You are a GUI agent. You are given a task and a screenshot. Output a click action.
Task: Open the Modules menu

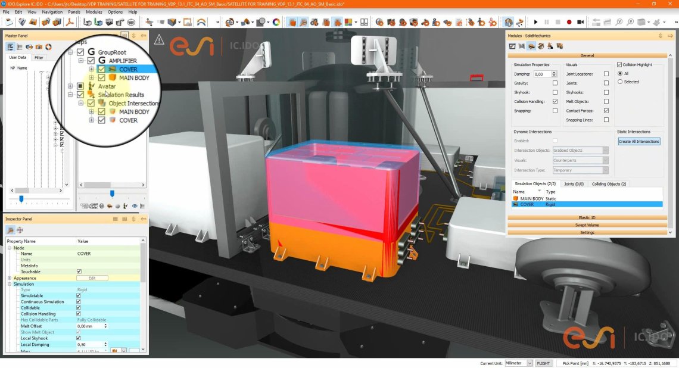[94, 12]
